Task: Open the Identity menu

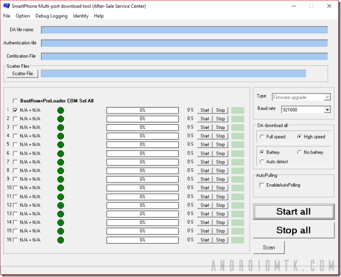Action: click(x=80, y=16)
